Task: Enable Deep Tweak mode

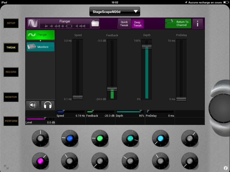Action: [x=138, y=24]
